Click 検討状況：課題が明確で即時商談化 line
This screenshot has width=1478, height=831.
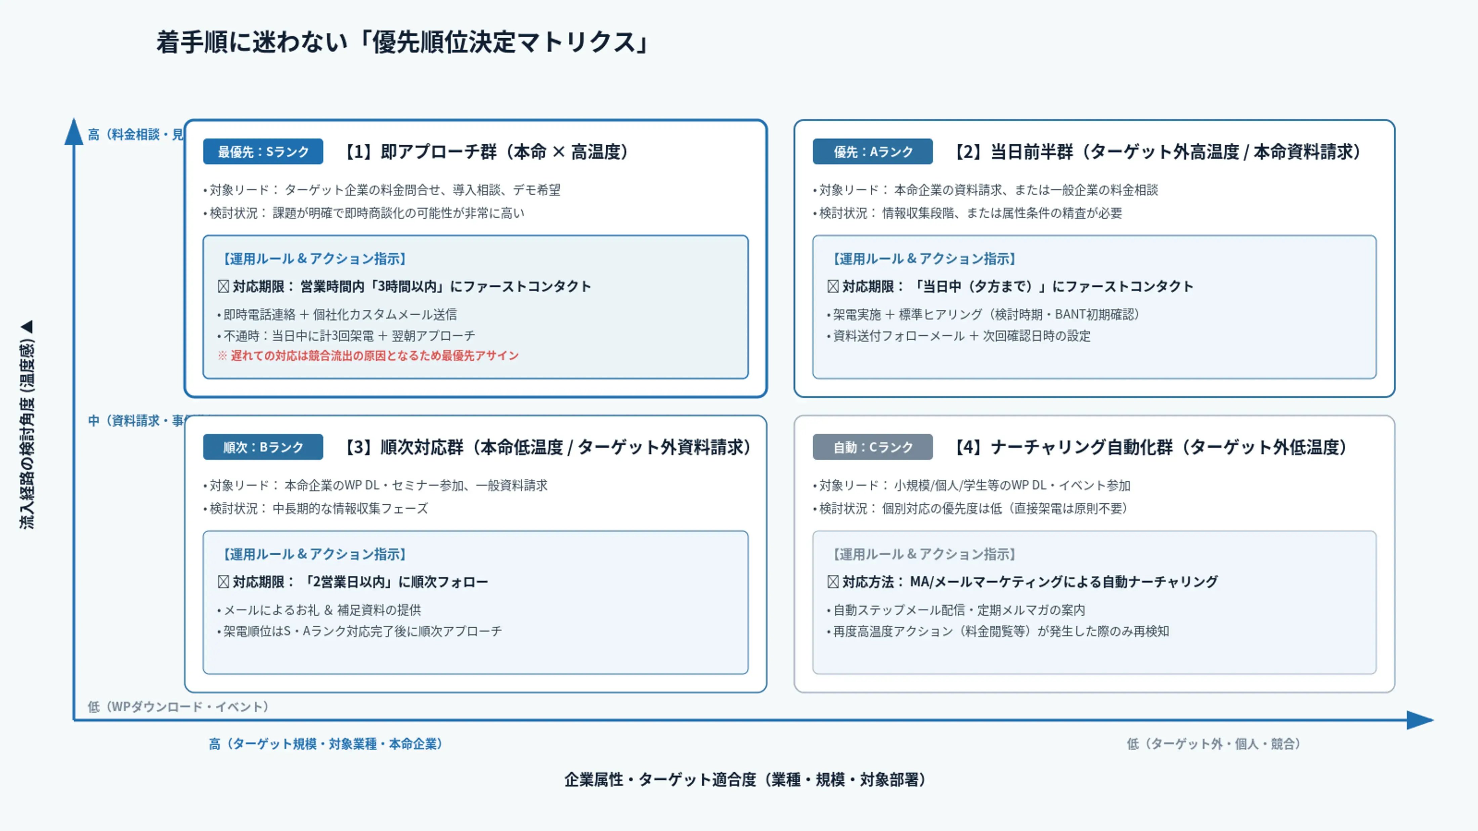364,213
